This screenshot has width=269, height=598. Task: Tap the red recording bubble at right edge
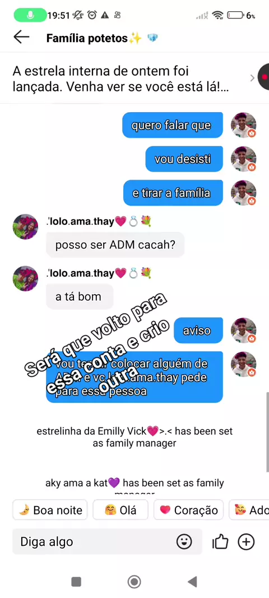263,77
